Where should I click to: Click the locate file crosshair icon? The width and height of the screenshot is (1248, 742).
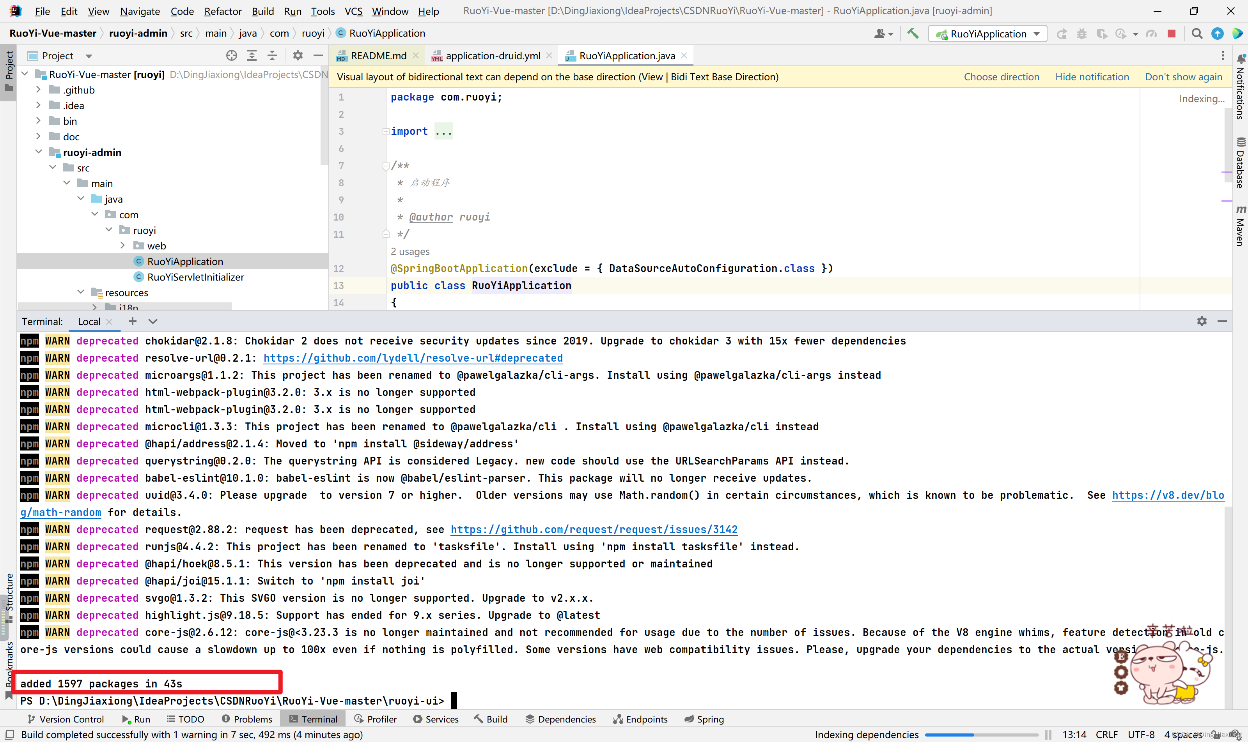[x=231, y=55]
